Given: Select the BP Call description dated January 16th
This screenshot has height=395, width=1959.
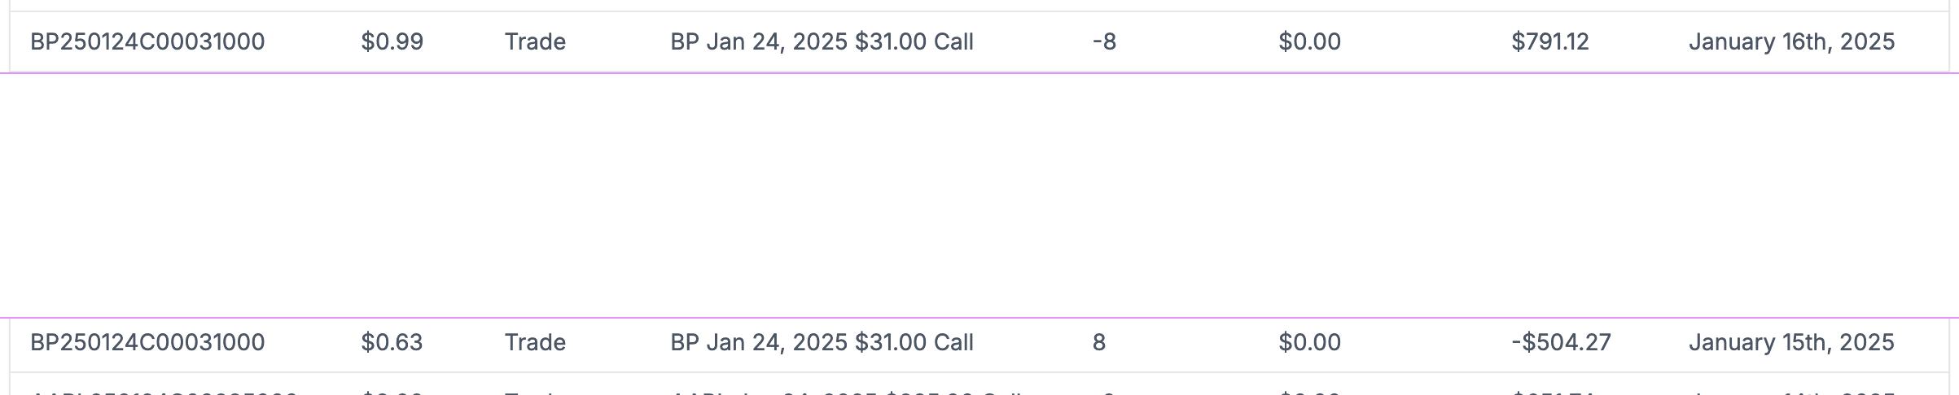Looking at the screenshot, I should point(822,41).
